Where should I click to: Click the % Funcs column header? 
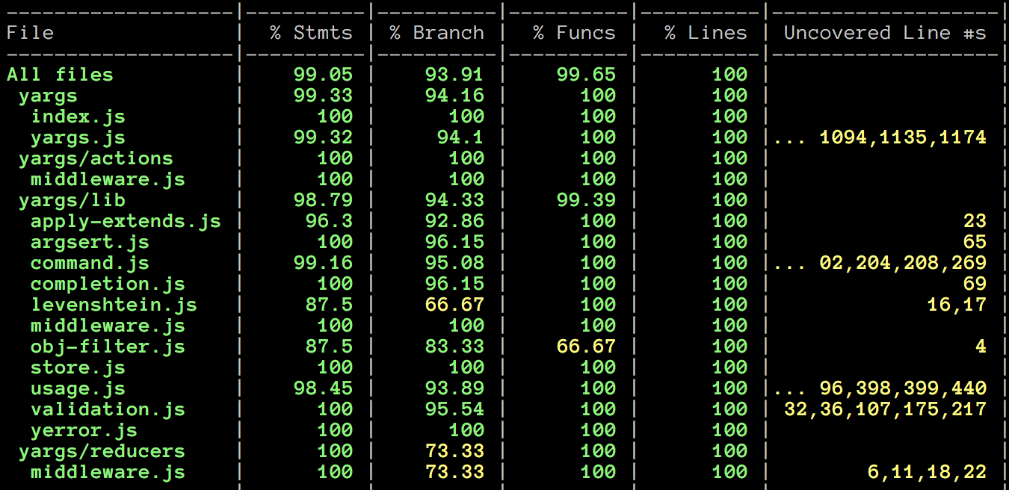click(570, 32)
